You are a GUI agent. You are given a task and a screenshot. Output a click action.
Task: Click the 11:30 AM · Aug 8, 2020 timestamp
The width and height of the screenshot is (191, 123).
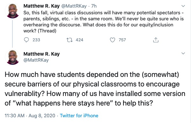point(30,116)
